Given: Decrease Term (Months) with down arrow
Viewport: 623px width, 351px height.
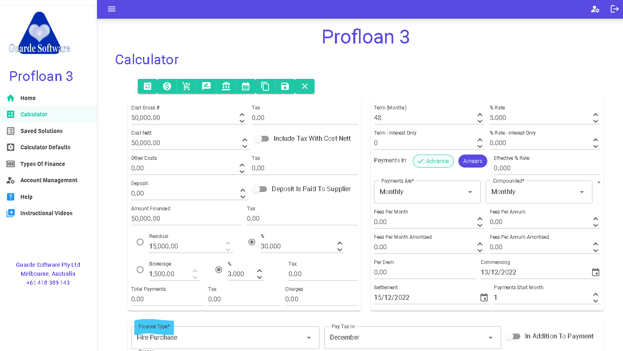Looking at the screenshot, I should [480, 121].
